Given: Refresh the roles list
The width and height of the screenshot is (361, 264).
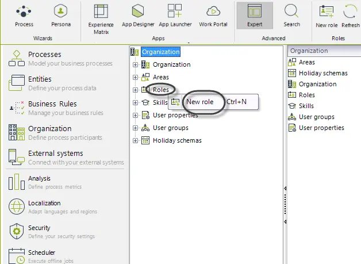Looking at the screenshot, I should (x=351, y=16).
